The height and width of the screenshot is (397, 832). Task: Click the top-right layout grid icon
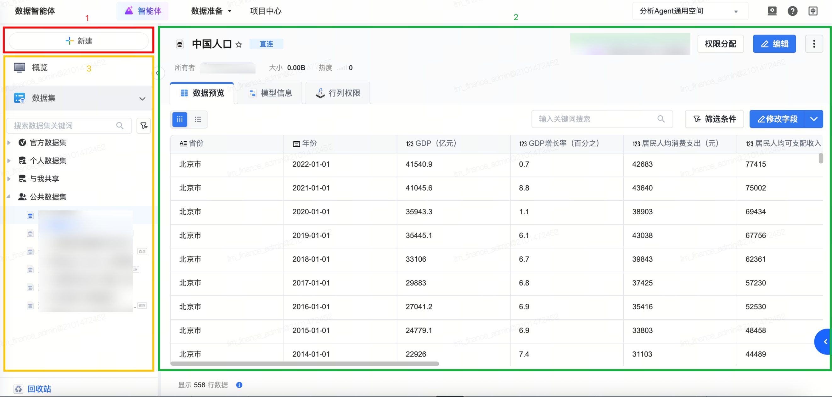pos(812,11)
